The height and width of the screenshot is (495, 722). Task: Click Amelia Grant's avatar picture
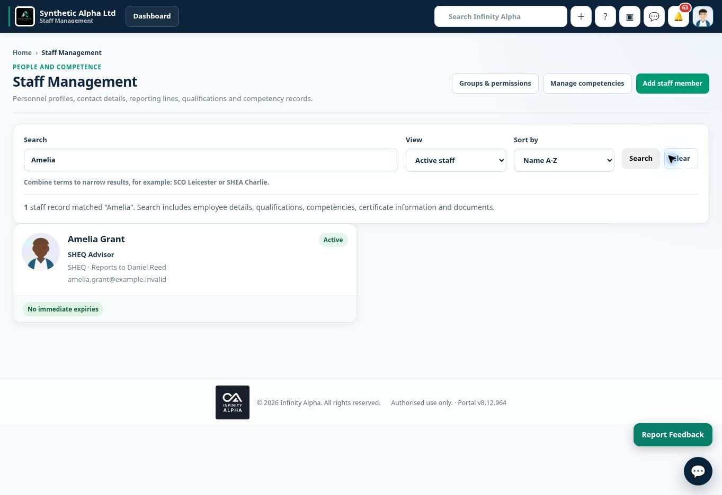(x=41, y=252)
